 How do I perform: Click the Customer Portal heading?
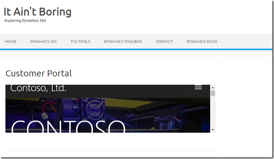[39, 73]
